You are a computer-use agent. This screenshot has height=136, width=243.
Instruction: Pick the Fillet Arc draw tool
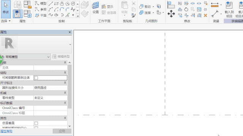(x=67, y=9)
